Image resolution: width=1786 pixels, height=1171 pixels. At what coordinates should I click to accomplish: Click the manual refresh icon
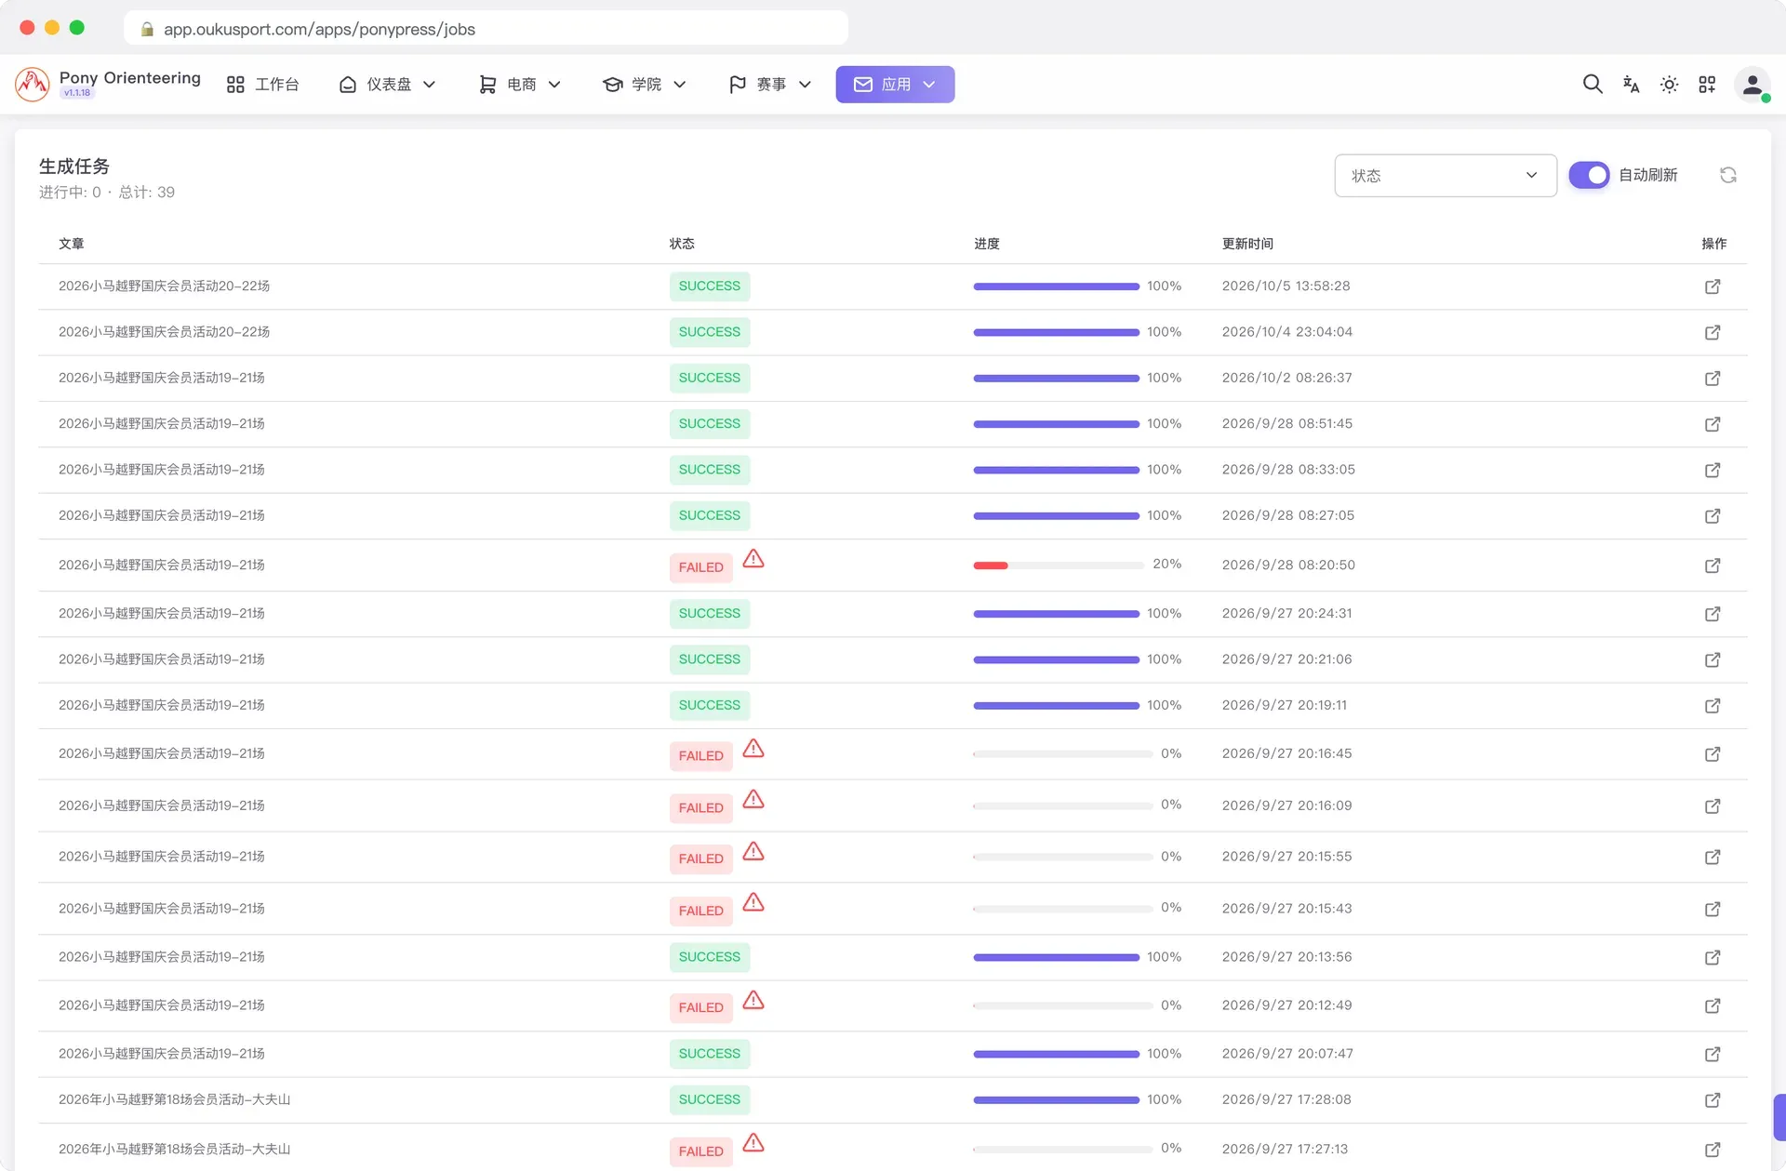tap(1728, 175)
